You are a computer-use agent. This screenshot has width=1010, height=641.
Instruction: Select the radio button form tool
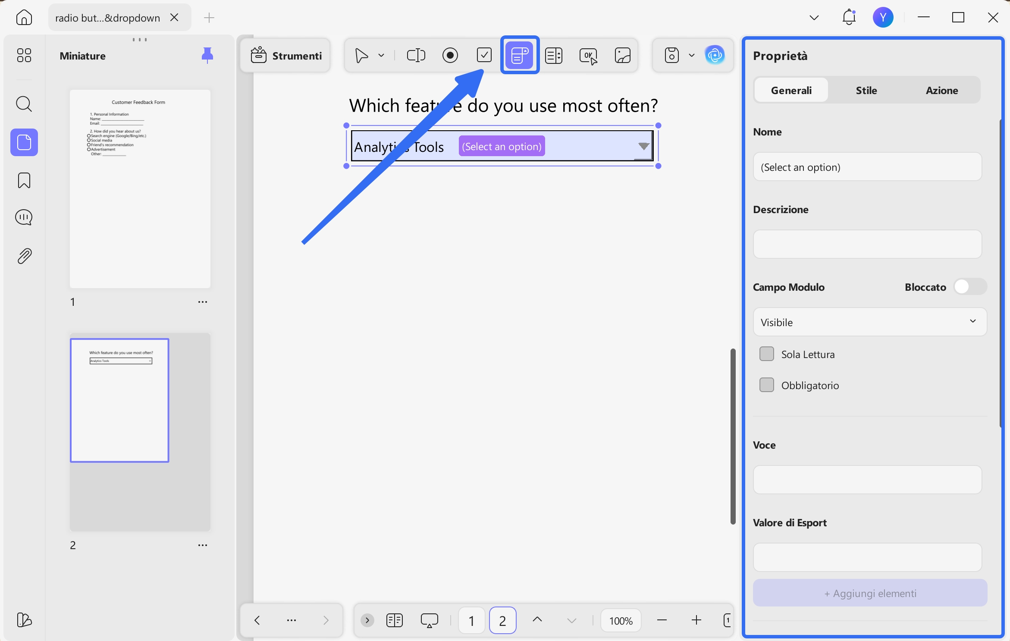click(450, 55)
